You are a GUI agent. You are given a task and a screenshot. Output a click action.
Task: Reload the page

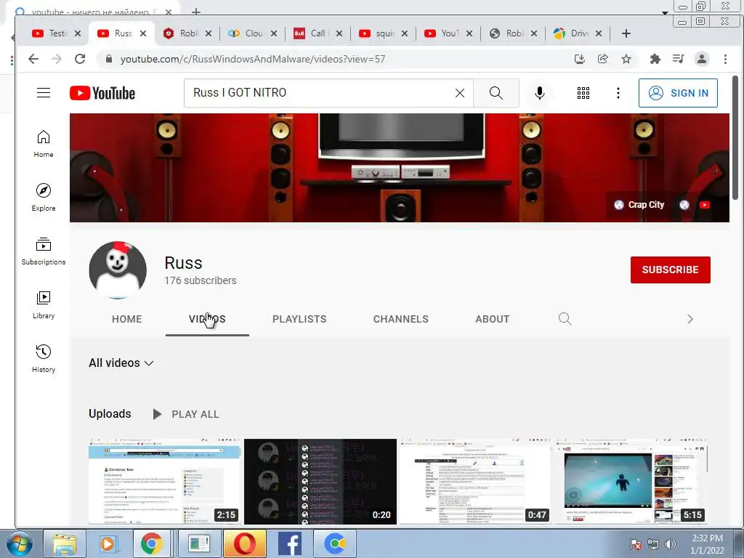[80, 59]
